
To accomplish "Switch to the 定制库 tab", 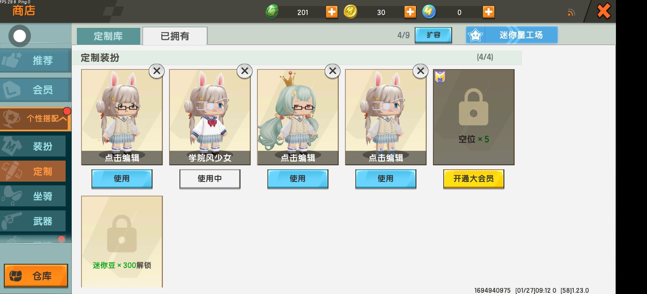I will pyautogui.click(x=108, y=36).
